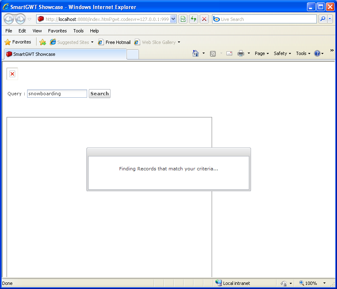Viewport: 337px width, 289px height.
Task: Select the SmartGWT Showcase tab
Action: (65, 54)
